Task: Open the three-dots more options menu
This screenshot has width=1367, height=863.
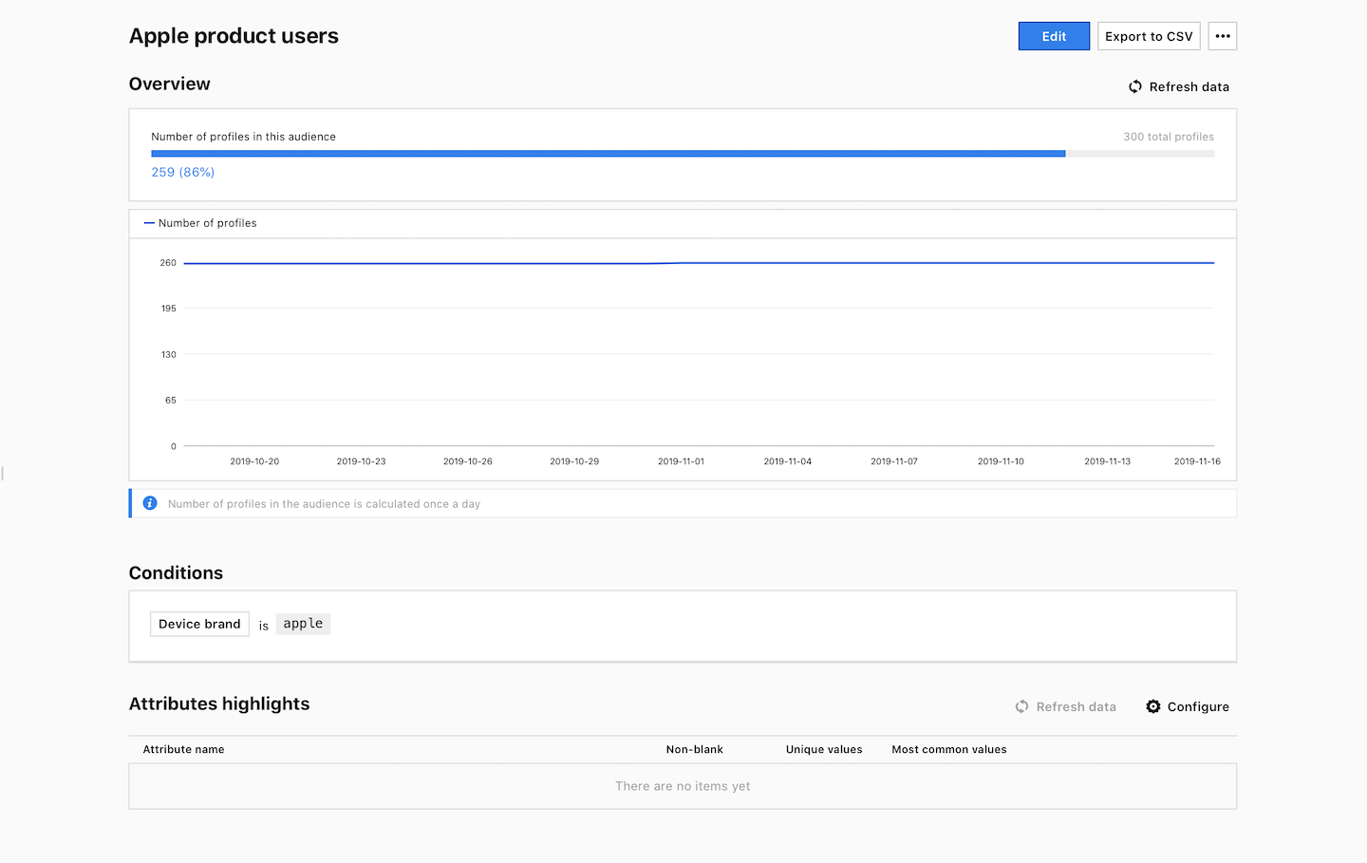Action: point(1223,36)
